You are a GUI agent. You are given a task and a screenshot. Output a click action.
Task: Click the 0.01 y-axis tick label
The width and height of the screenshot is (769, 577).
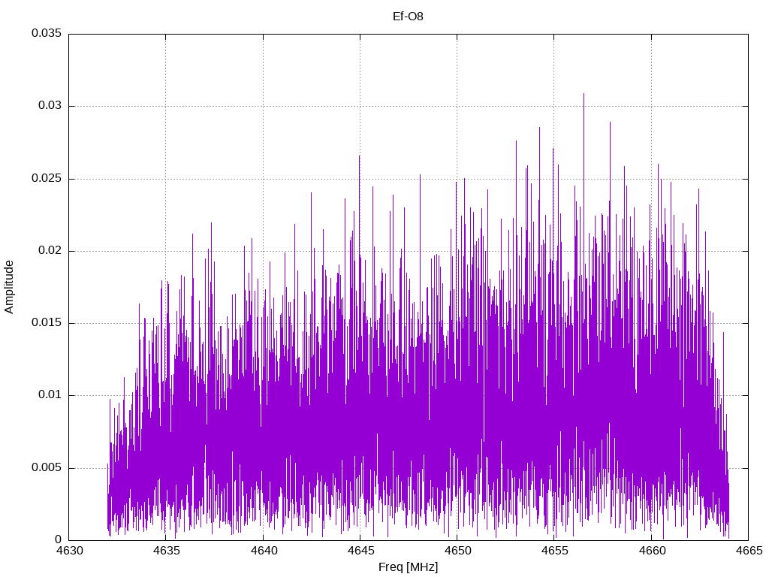[x=50, y=394]
